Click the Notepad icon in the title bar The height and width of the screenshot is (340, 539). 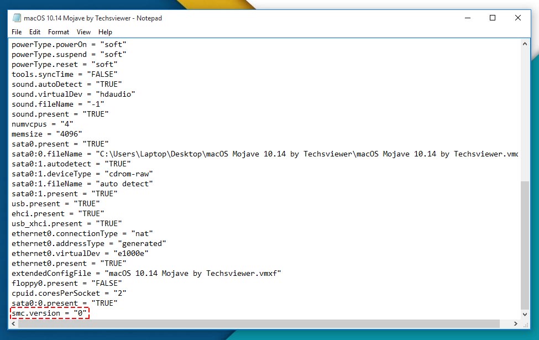[x=17, y=18]
